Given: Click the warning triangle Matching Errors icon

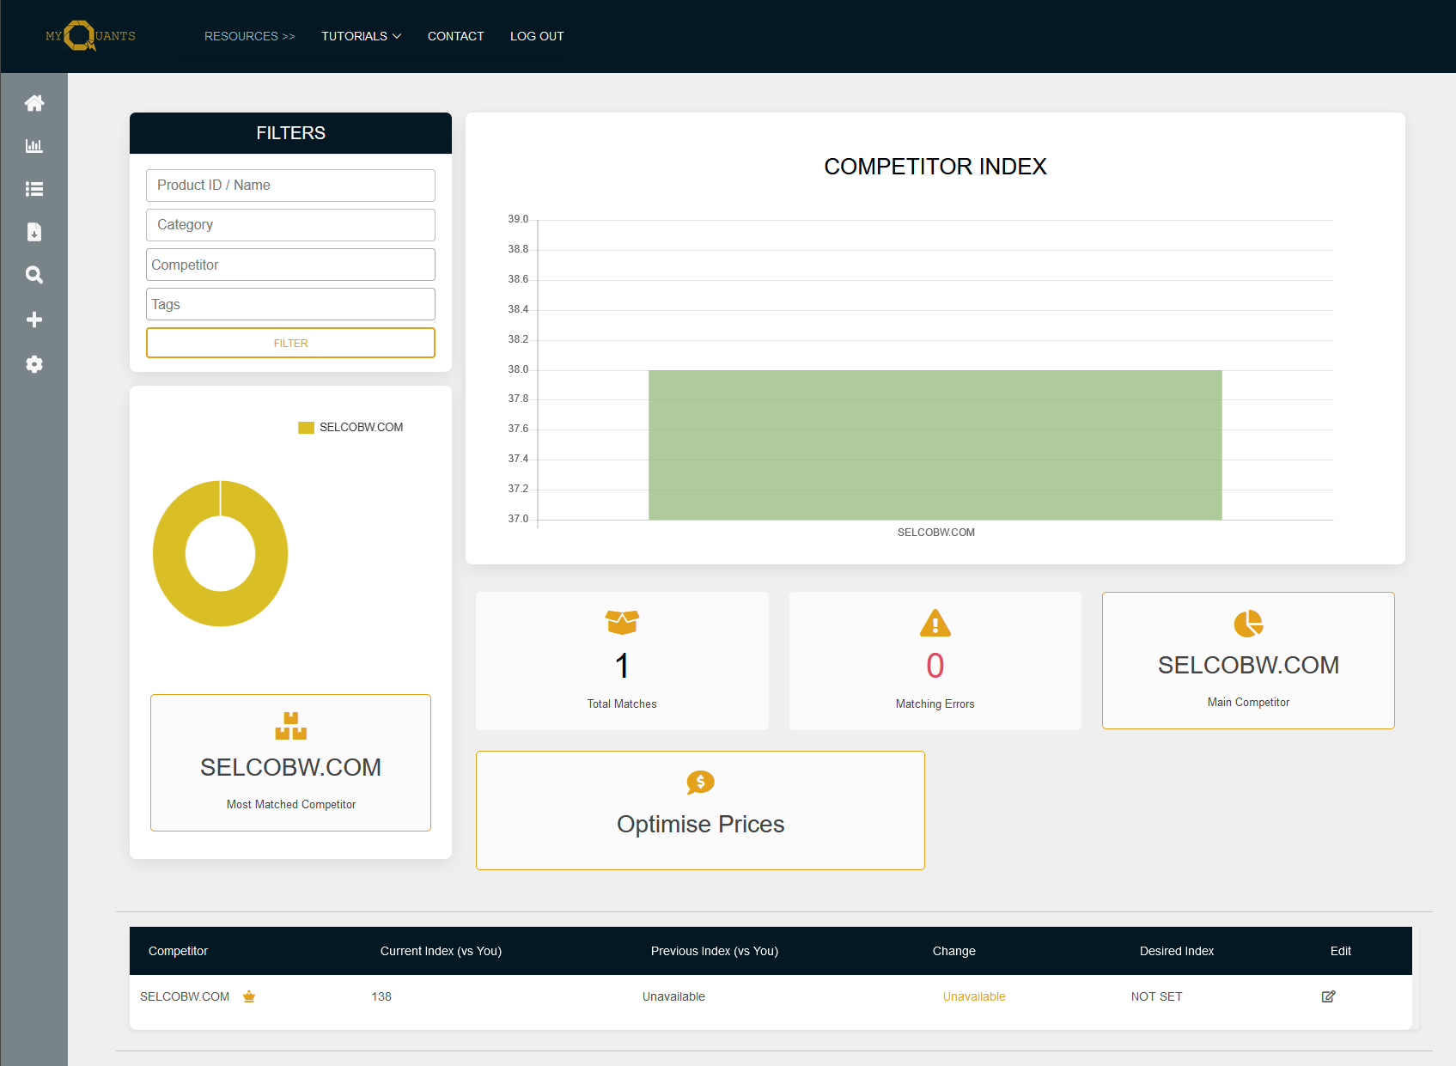Looking at the screenshot, I should [935, 623].
